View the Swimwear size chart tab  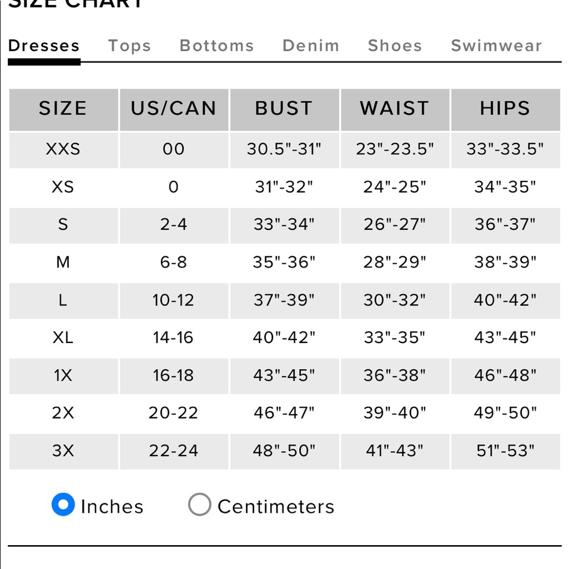point(496,46)
